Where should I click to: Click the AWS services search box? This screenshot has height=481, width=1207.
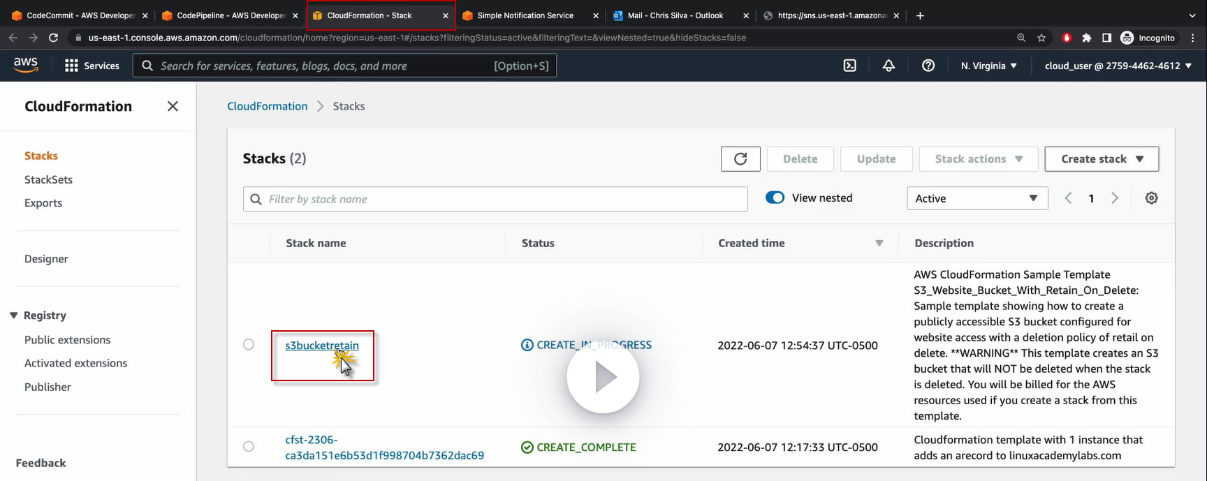coord(345,66)
